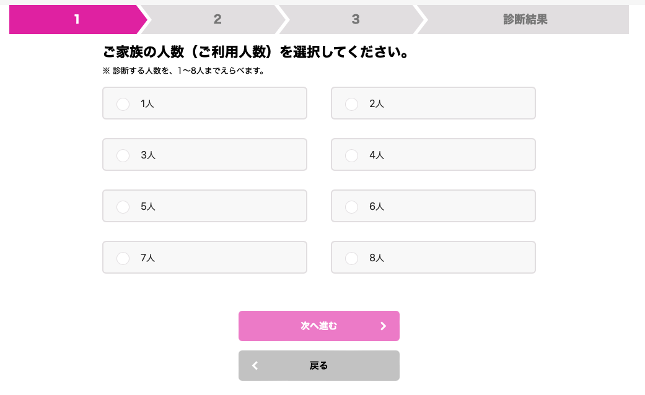
Task: Select the 2人 radio button
Action: click(x=352, y=104)
